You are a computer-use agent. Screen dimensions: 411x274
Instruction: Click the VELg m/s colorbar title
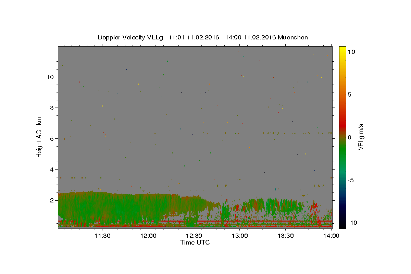pos(361,137)
